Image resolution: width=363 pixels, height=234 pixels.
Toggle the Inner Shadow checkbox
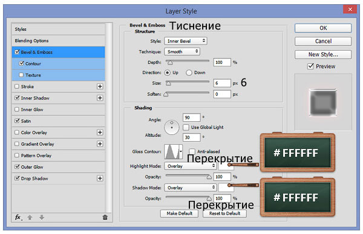(x=17, y=98)
